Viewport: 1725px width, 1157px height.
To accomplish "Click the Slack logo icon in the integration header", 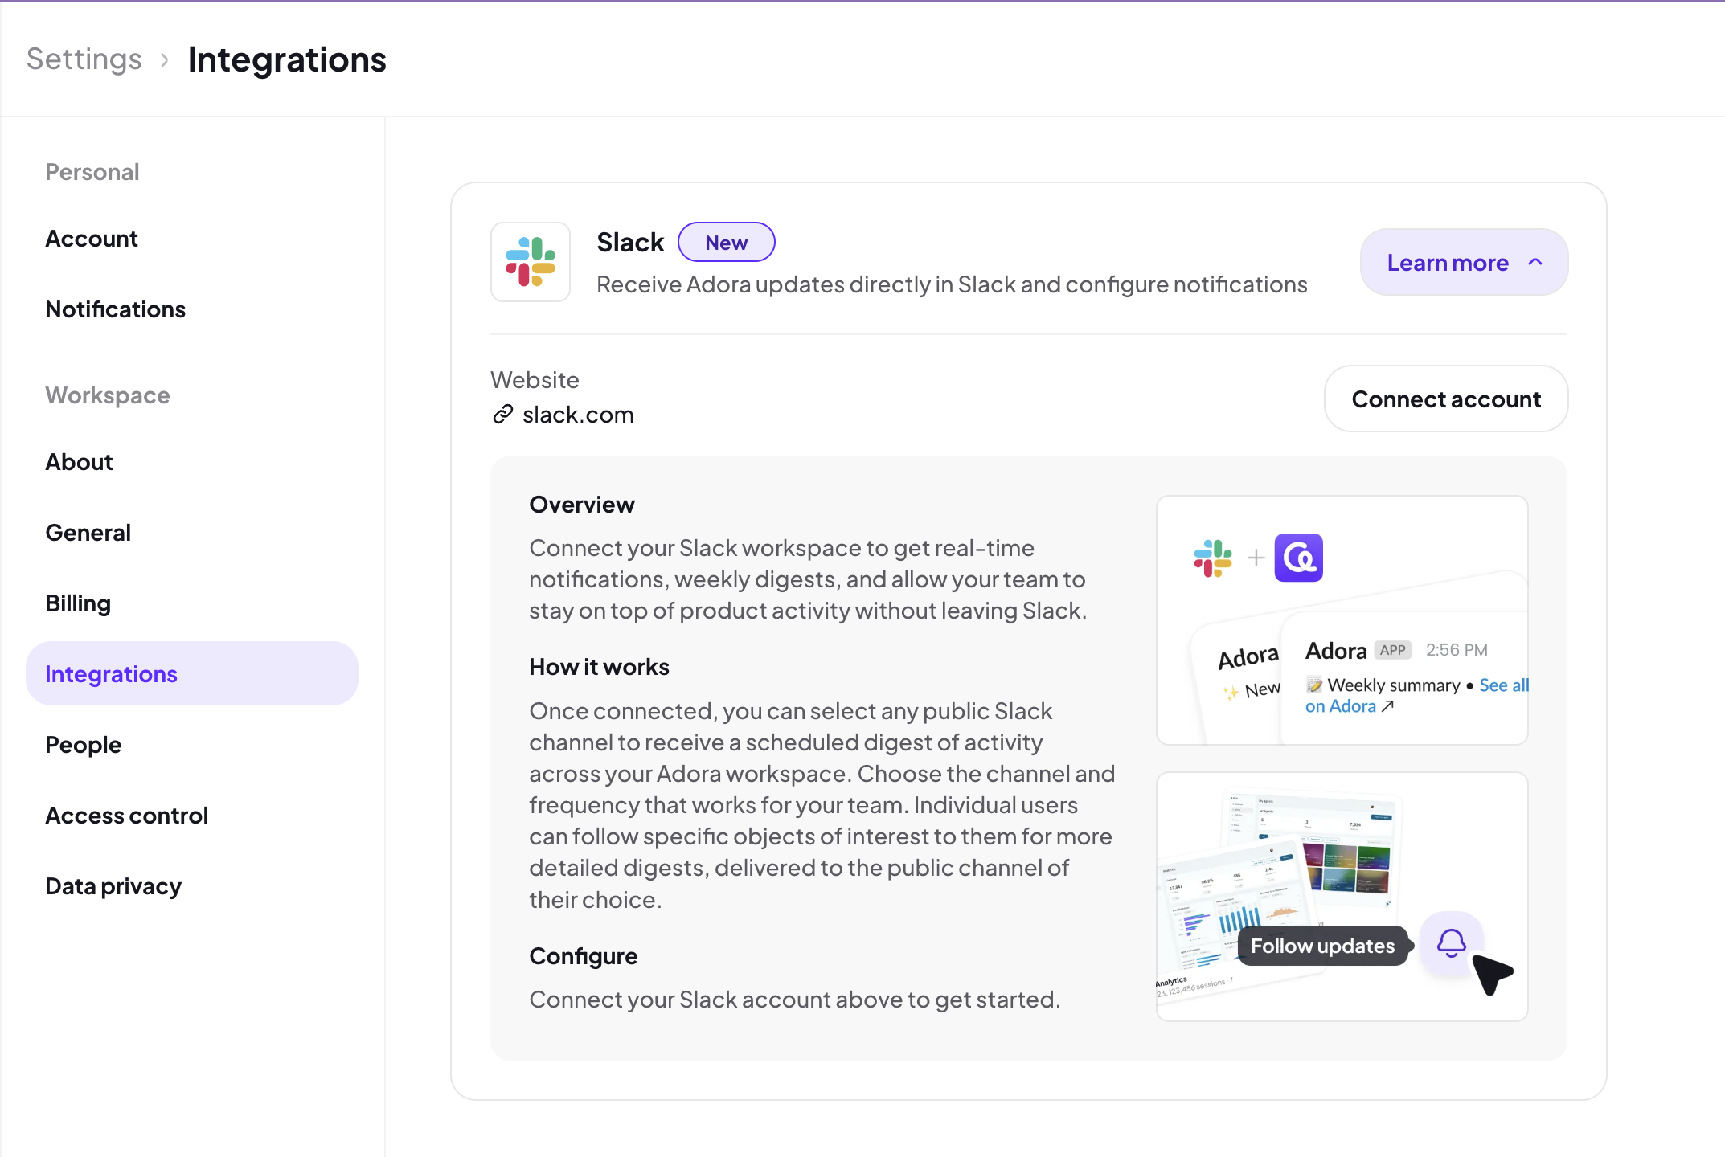I will [531, 262].
